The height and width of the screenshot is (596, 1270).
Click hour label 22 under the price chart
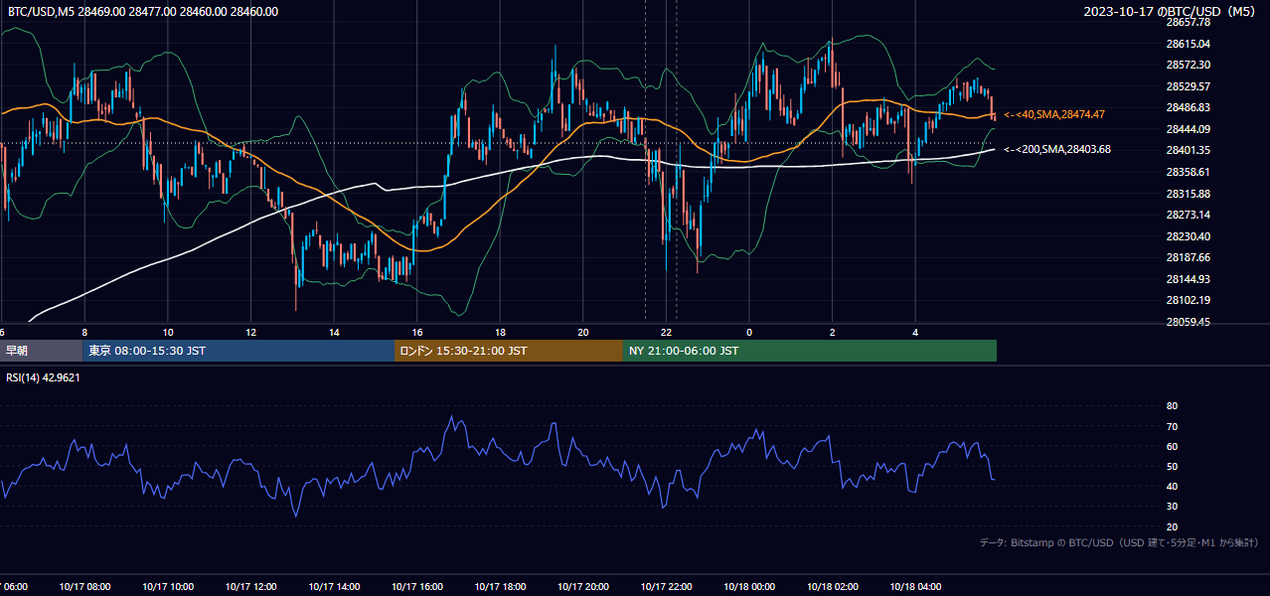pos(667,332)
